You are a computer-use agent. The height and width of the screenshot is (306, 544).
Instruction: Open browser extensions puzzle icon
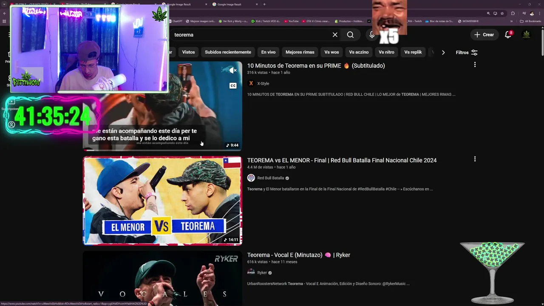click(x=513, y=13)
